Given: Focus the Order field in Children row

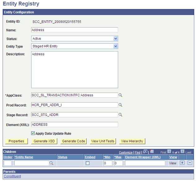Looking at the screenshot, I should point(8,163).
